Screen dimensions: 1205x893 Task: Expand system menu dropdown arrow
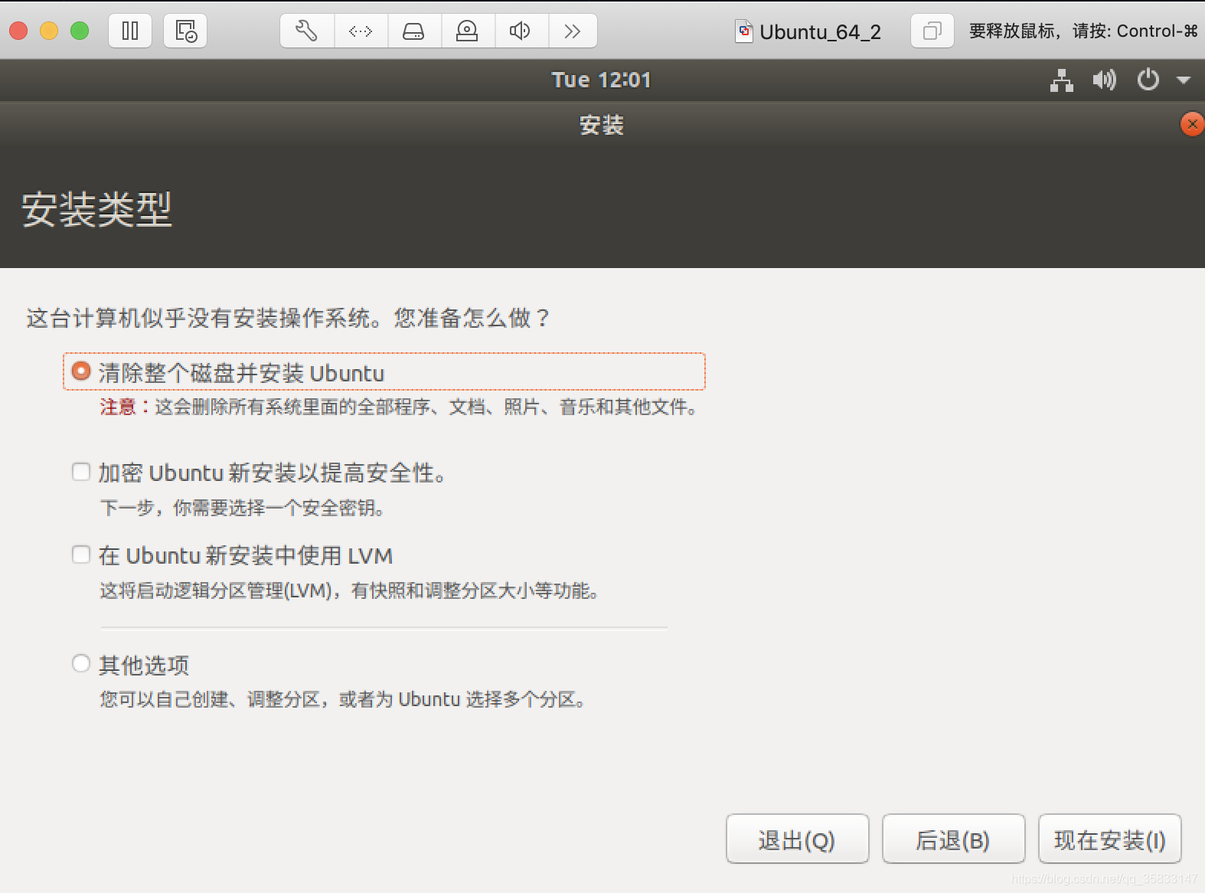tap(1184, 80)
